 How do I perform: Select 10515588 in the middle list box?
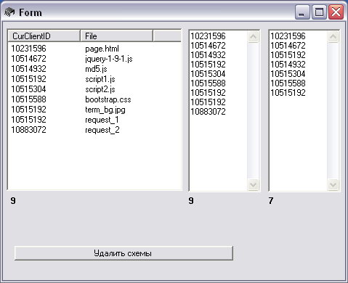click(208, 83)
